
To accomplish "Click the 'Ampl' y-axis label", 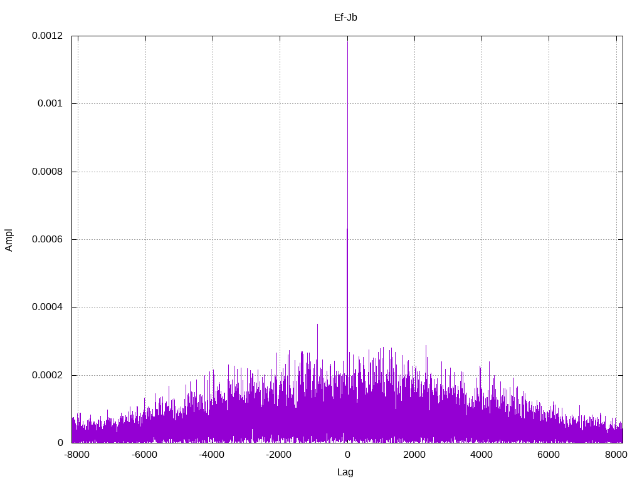I will click(x=9, y=240).
